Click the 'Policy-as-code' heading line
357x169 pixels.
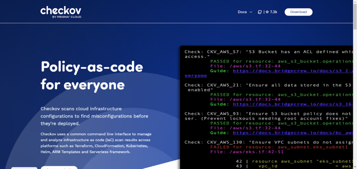tap(92, 67)
